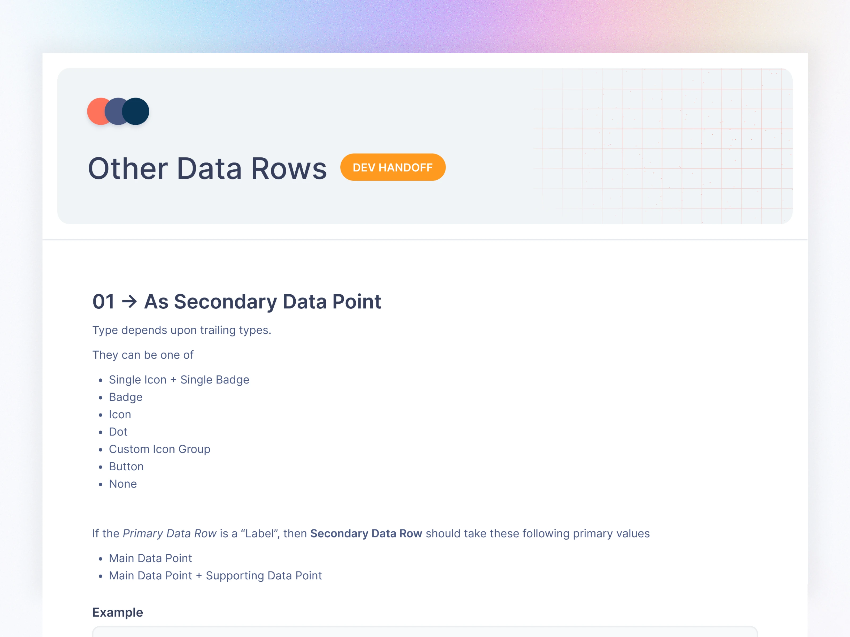
Task: Click "Main Data Point + Supporting Data Point" bullet
Action: (215, 576)
